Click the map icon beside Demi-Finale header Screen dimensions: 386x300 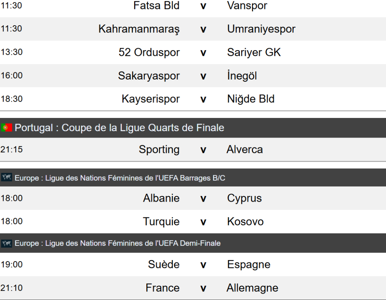(x=6, y=243)
